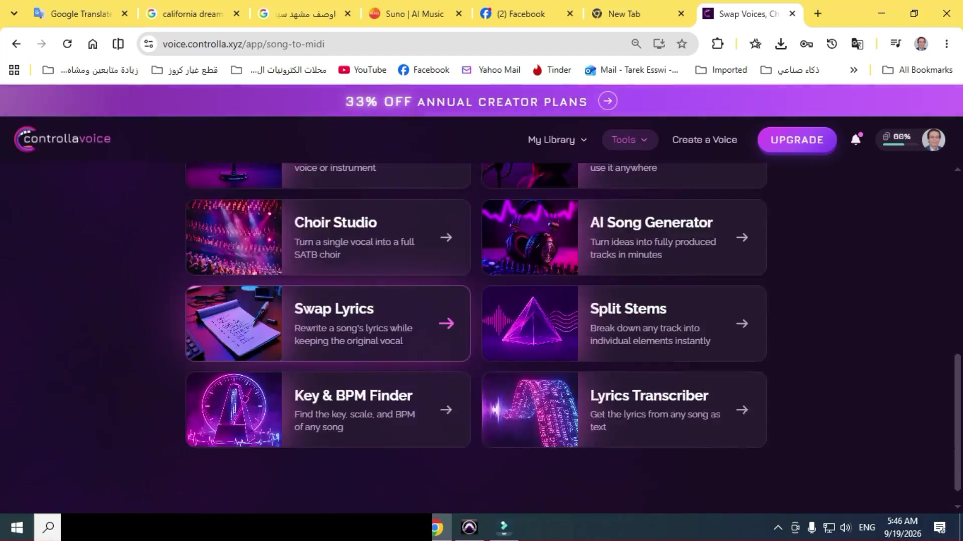Expand the Tools dropdown menu
963x541 pixels.
point(629,140)
